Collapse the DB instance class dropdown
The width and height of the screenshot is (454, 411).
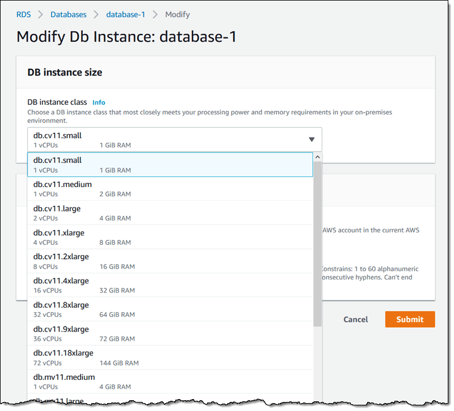[x=311, y=139]
